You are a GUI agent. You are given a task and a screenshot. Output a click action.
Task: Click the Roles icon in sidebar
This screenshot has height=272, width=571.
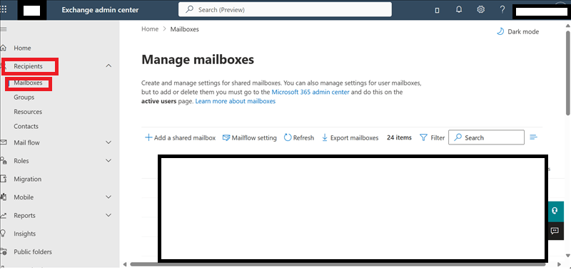pos(4,160)
